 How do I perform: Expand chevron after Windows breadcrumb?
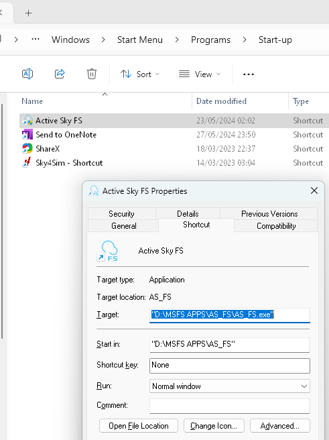[x=103, y=40]
